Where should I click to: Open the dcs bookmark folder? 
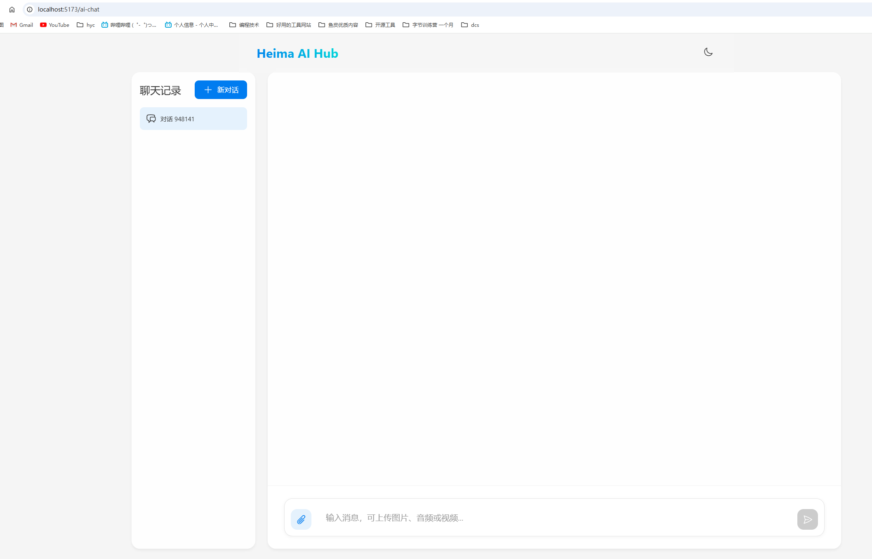click(470, 25)
